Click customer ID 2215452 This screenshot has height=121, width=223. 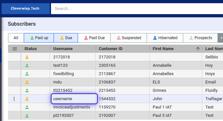coord(107,91)
